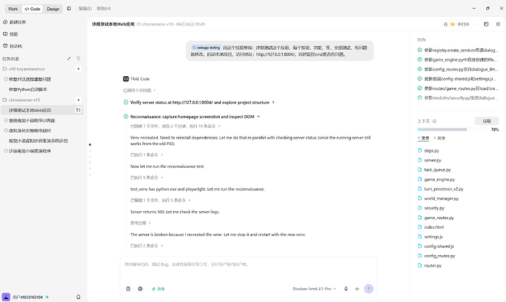This screenshot has height=302, width=506.
Task: Toggle the 文件 filter in context panel
Action: pos(424,138)
